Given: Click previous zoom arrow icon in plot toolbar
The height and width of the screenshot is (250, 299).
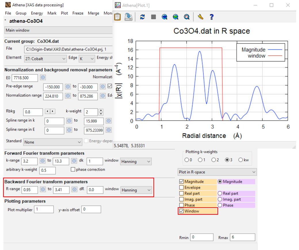Looking at the screenshot, I should 164,17.
